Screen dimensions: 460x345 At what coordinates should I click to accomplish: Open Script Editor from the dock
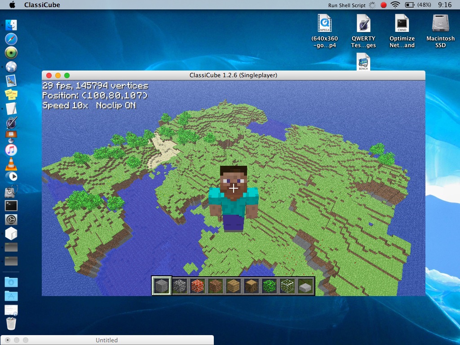[x=11, y=123]
